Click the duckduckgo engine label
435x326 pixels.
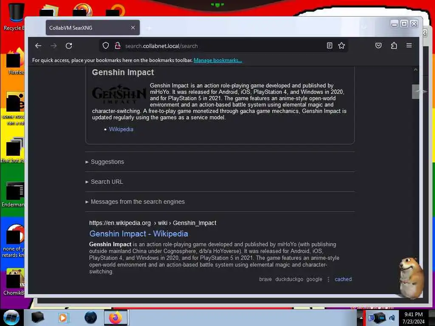289,279
